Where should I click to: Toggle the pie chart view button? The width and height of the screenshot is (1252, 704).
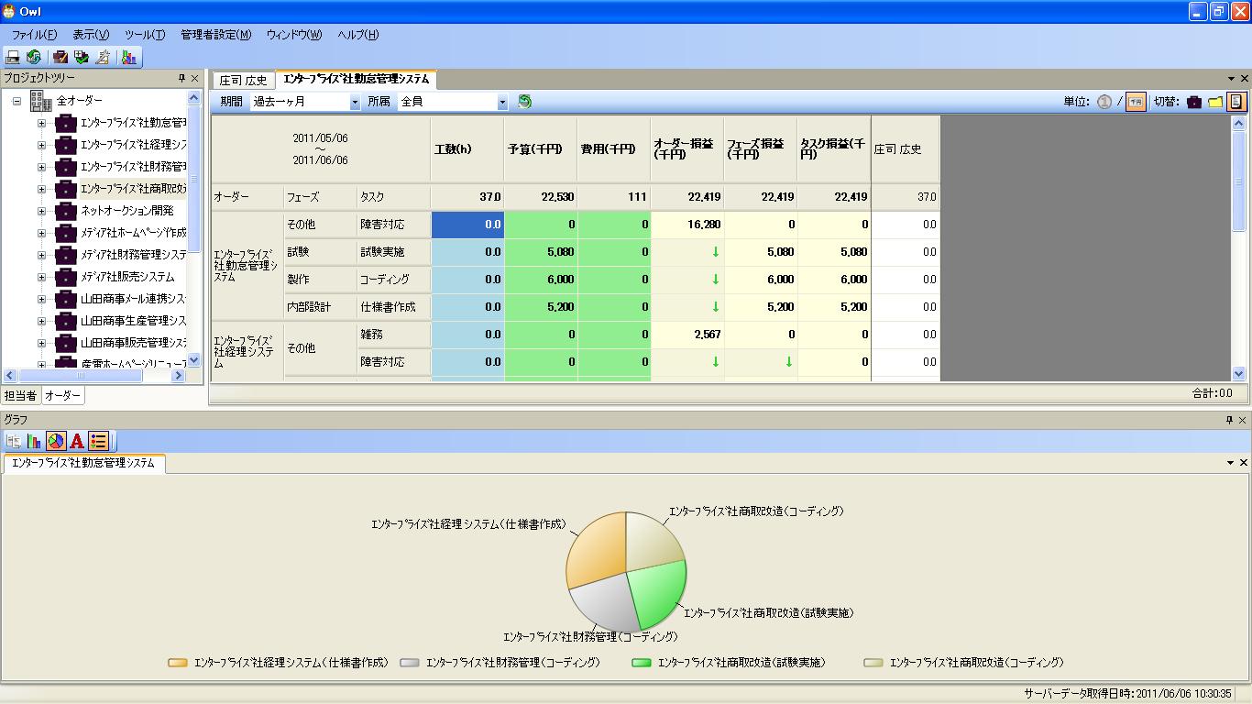click(56, 441)
